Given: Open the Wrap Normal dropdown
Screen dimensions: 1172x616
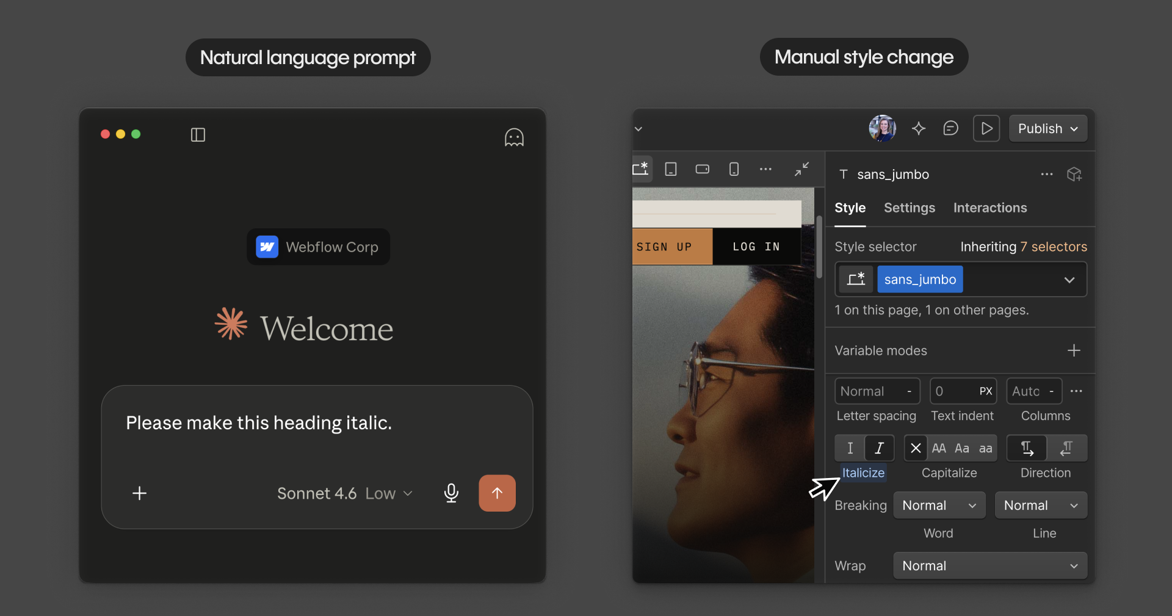Looking at the screenshot, I should coord(990,566).
